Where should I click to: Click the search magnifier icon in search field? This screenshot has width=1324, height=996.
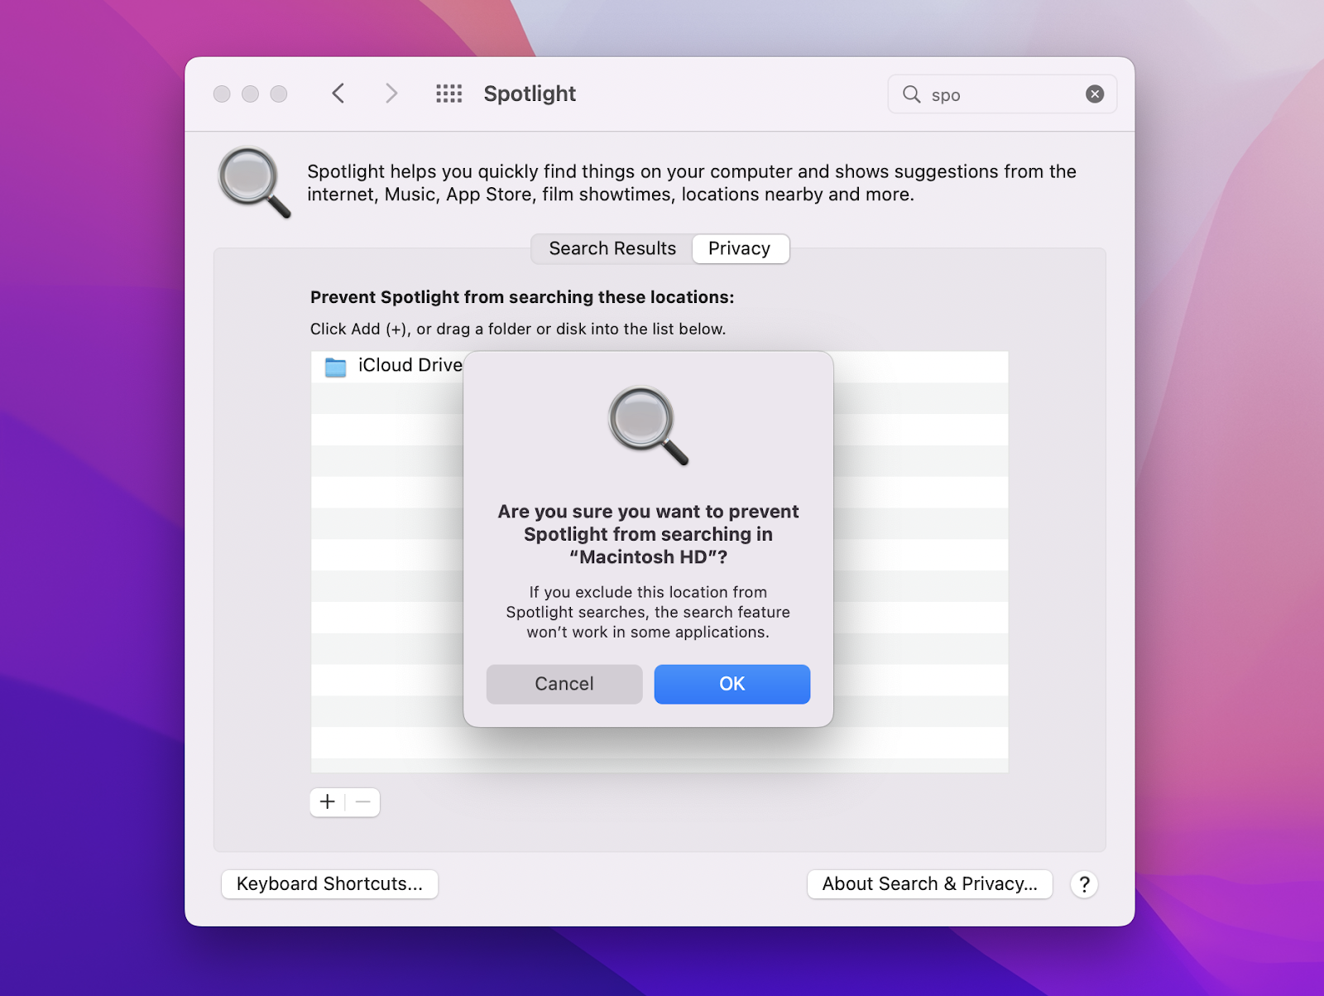[911, 94]
